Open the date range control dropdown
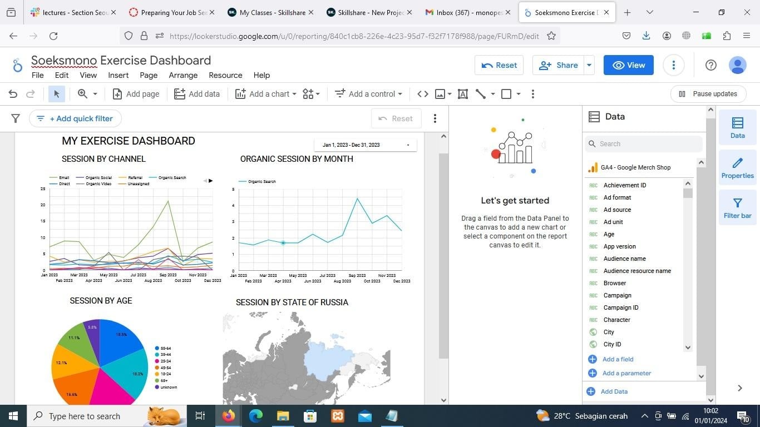 click(x=366, y=145)
